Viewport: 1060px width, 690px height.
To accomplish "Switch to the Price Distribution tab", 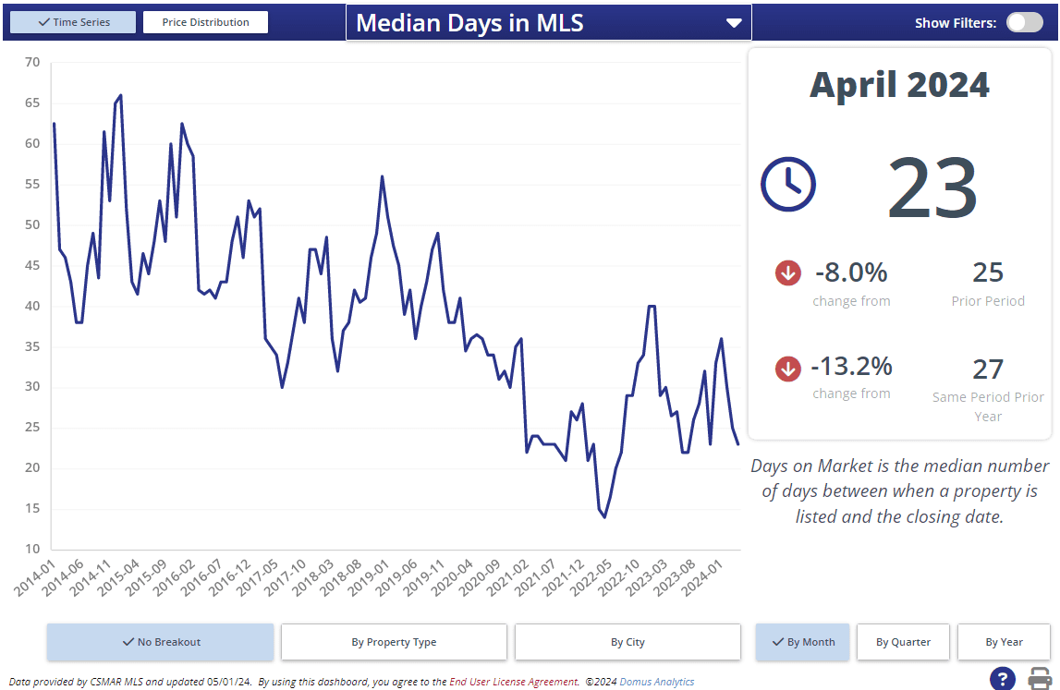I will pyautogui.click(x=205, y=22).
